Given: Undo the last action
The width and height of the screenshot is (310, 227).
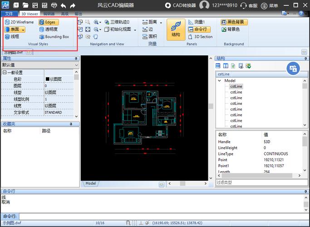Looking at the screenshot, I should point(63,5).
